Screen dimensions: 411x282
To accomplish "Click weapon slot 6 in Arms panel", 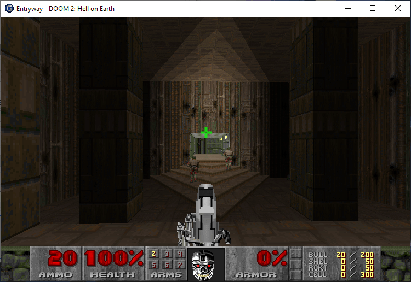I will click(167, 265).
